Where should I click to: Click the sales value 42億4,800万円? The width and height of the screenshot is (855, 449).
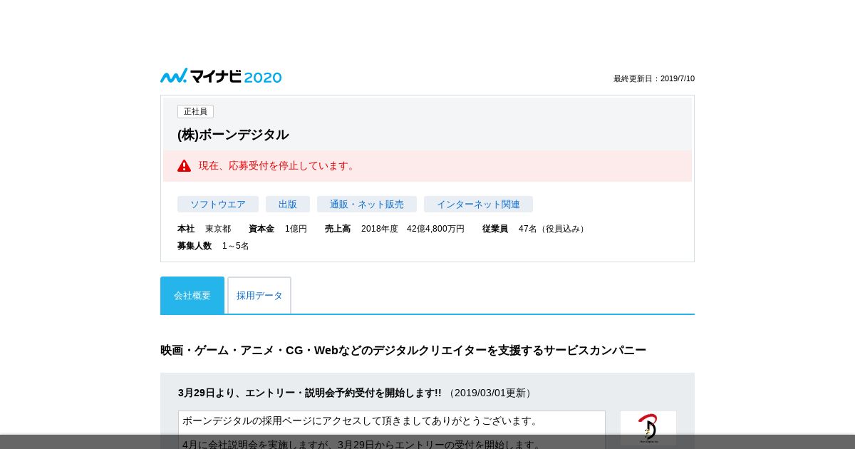pyautogui.click(x=436, y=229)
